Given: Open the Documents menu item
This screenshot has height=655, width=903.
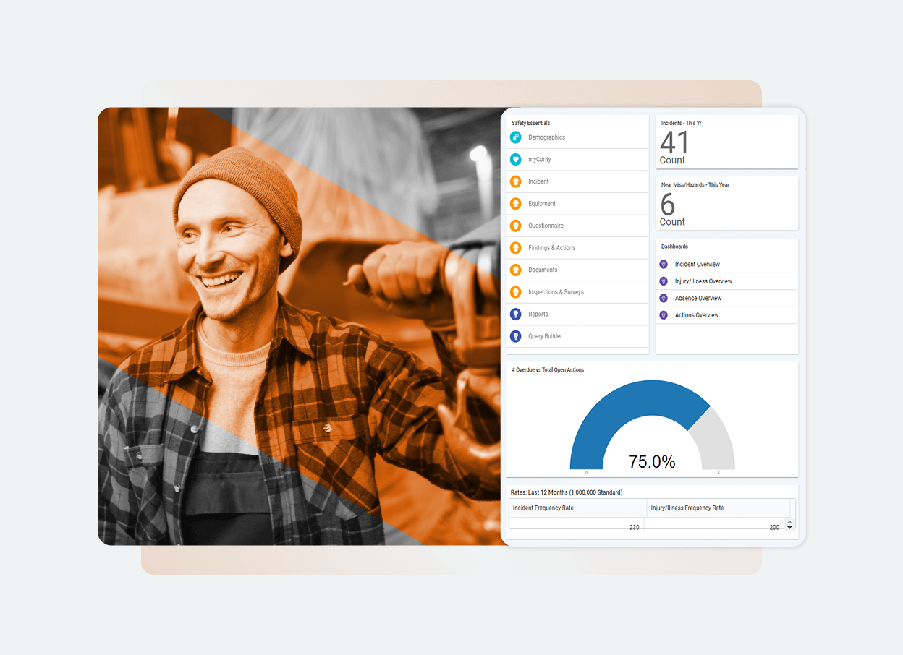Looking at the screenshot, I should 543,270.
